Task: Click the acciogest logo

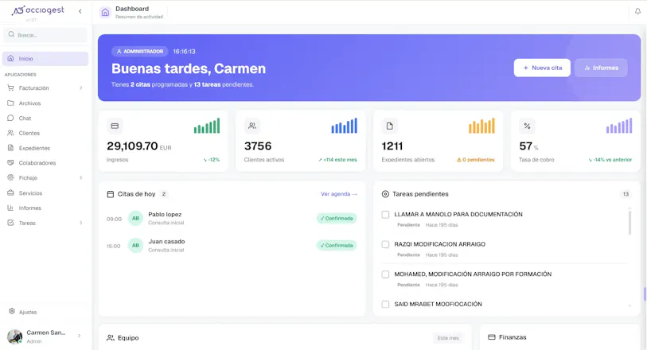Action: pos(38,10)
